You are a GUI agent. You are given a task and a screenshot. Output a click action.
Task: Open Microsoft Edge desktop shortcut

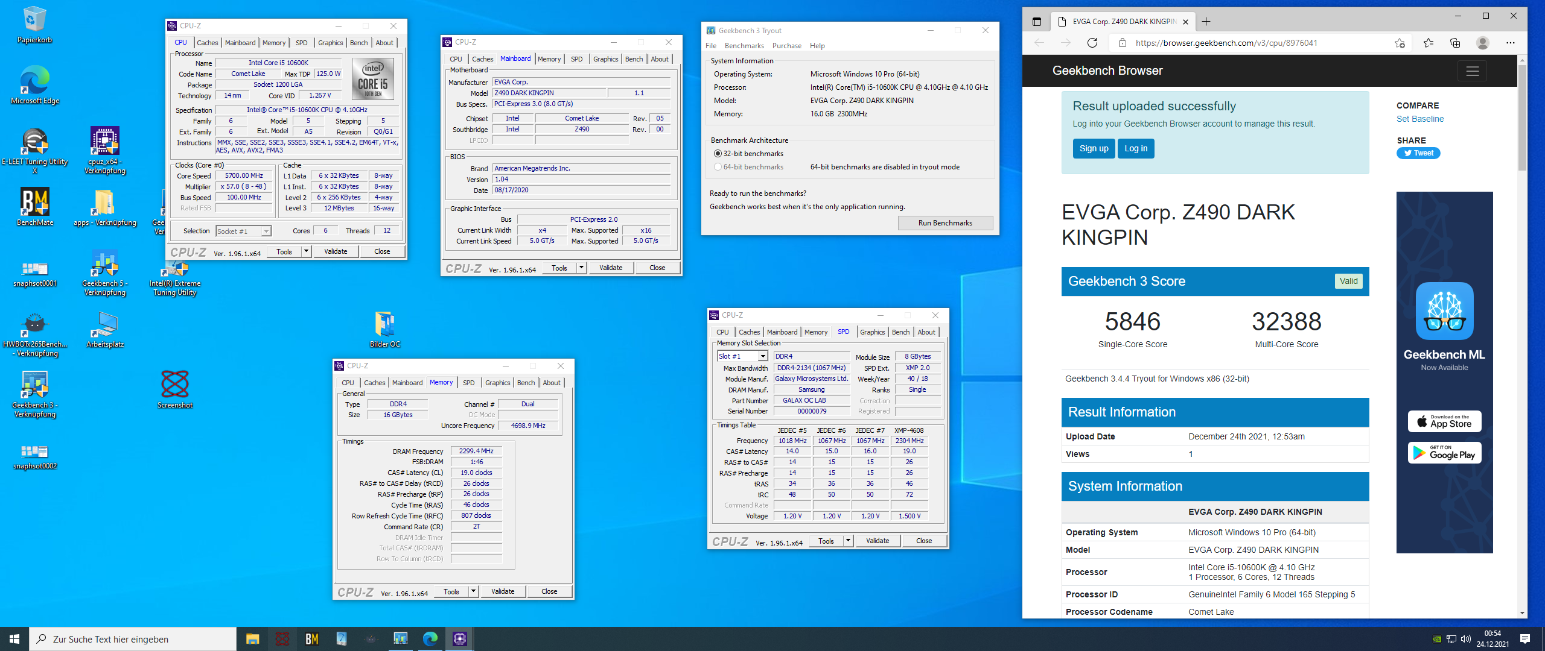point(34,86)
